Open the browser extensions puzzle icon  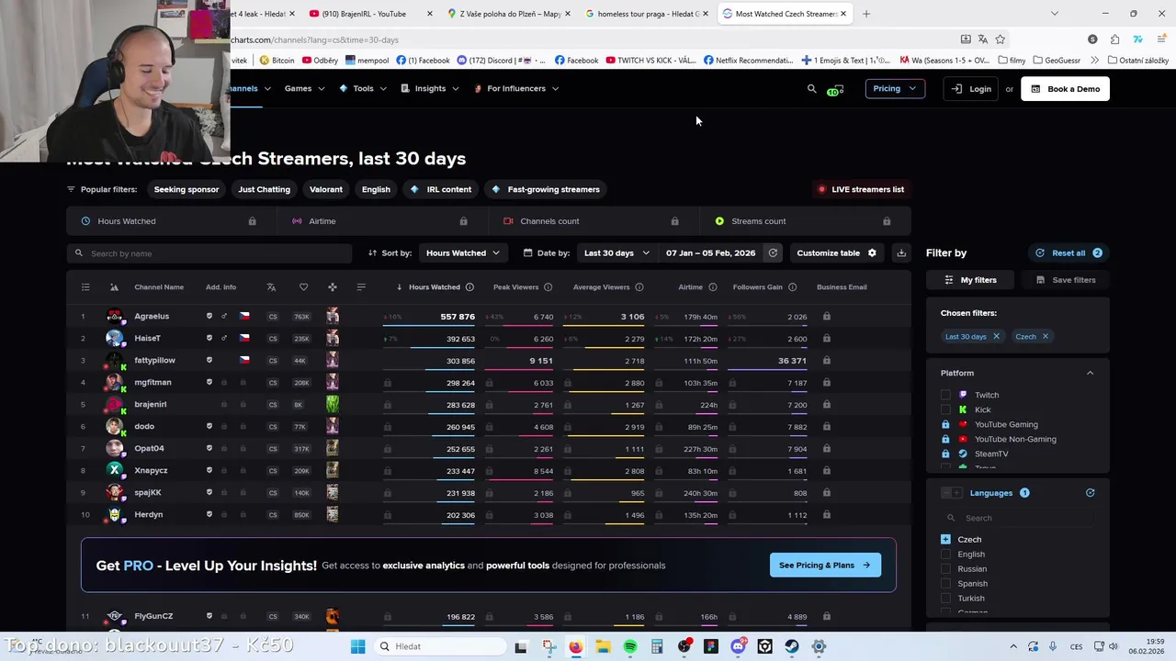(1114, 39)
